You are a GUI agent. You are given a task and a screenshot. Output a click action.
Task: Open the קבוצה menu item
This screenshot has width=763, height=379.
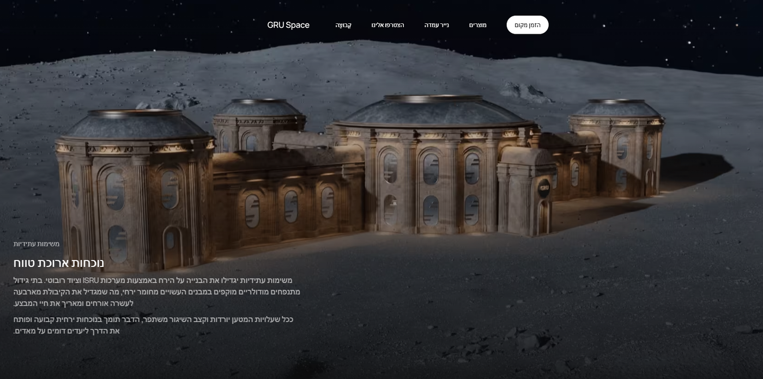coord(343,25)
